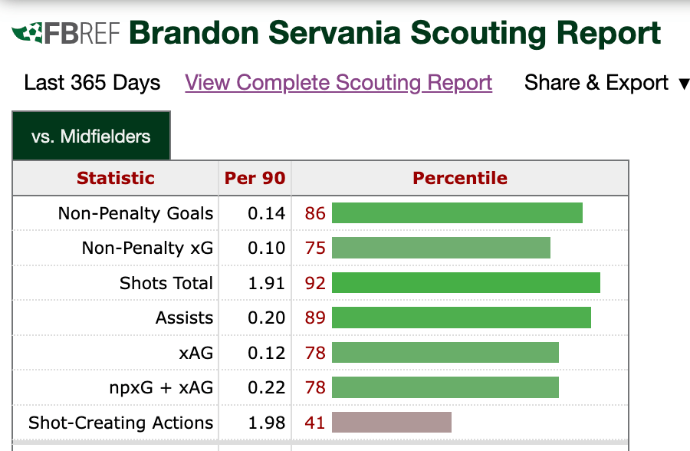The width and height of the screenshot is (690, 451).
Task: Click the Assists statistic label
Action: click(184, 318)
